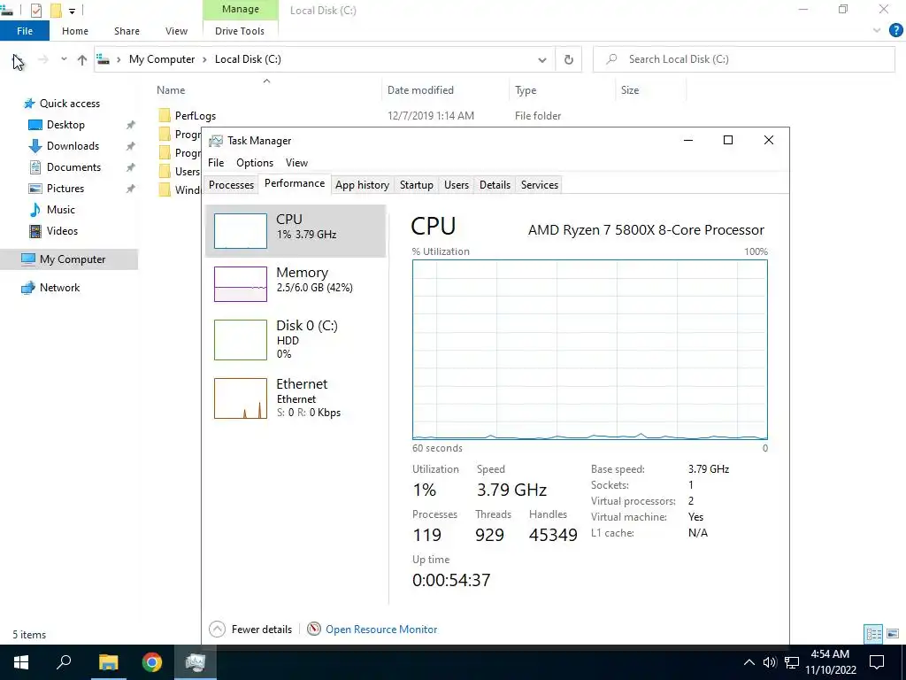The width and height of the screenshot is (906, 680).
Task: Open taskbar Search magnifier
Action: (x=64, y=662)
